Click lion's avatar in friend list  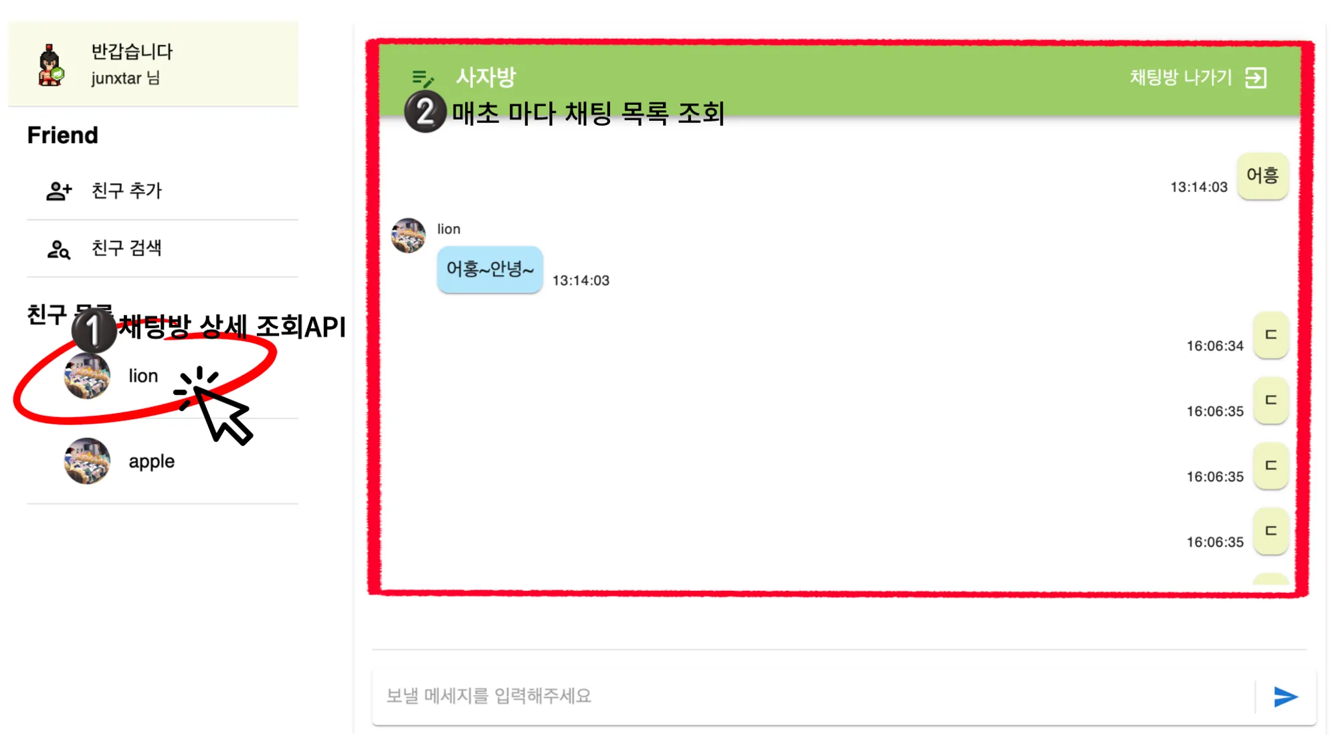coord(87,376)
